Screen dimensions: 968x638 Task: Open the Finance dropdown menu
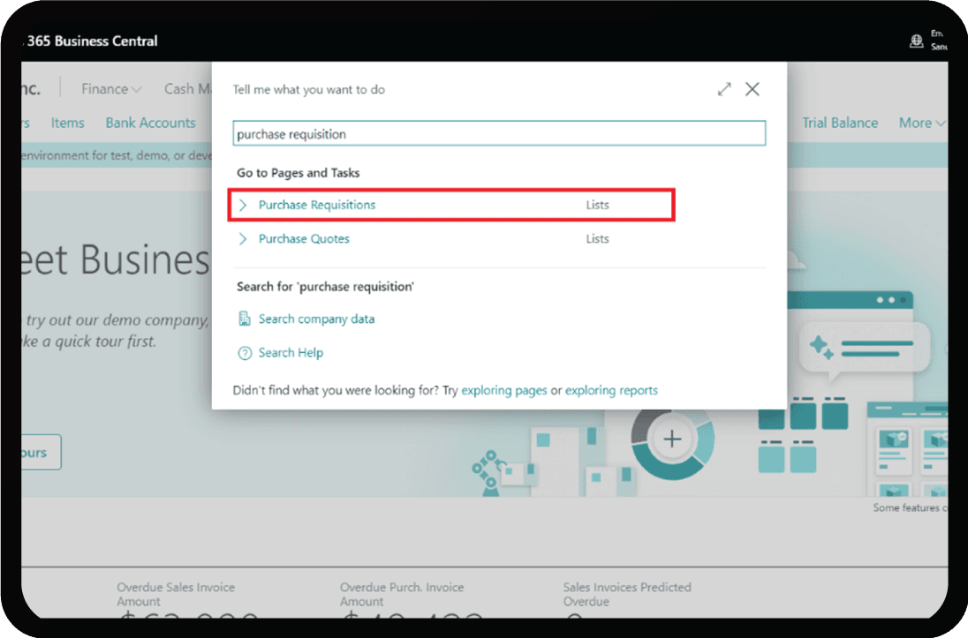tap(110, 88)
